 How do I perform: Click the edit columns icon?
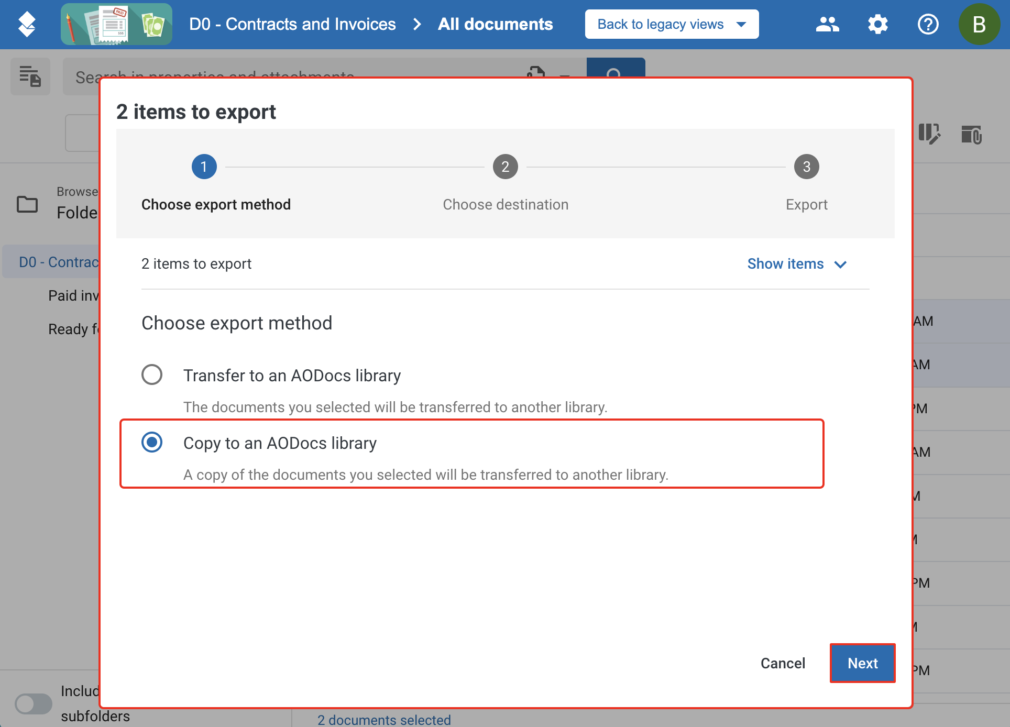pyautogui.click(x=929, y=134)
